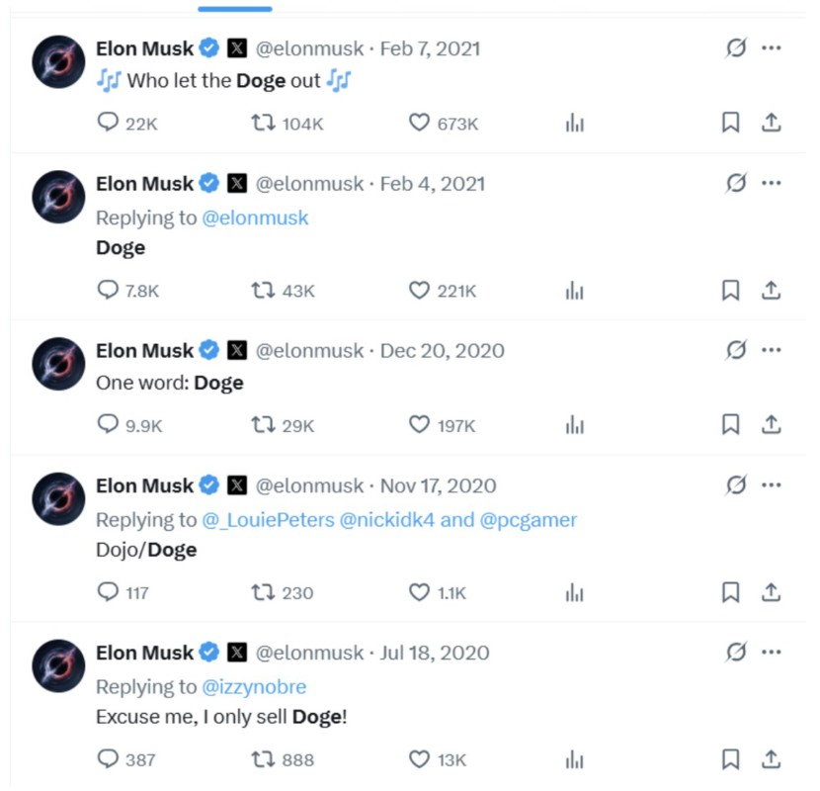820x791 pixels.
Task: Open more options on the Jul 18, 2020 tweet
Action: click(773, 652)
